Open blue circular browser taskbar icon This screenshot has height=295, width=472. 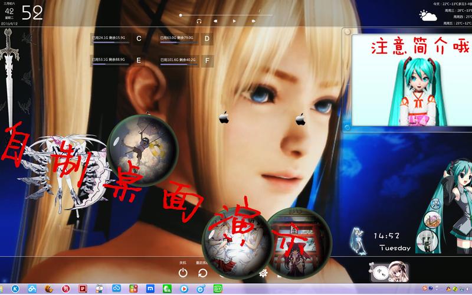(x=201, y=289)
